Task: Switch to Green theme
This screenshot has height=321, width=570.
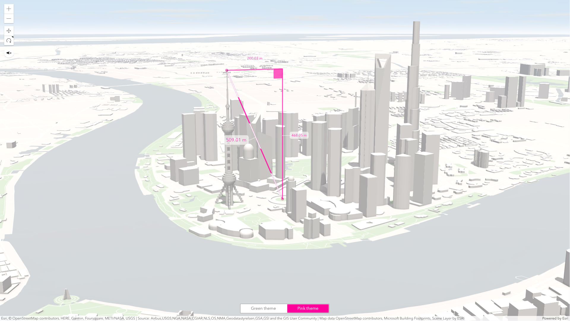Action: point(263,309)
